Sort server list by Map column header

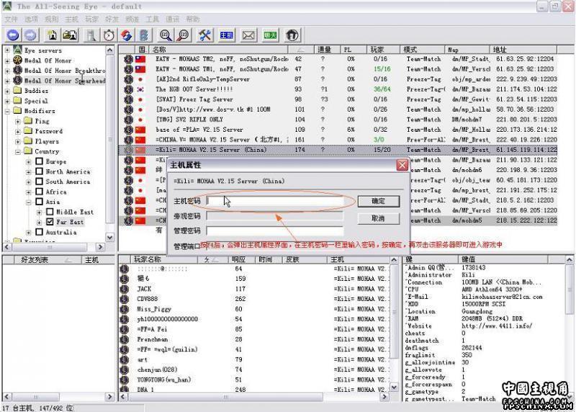pos(467,49)
